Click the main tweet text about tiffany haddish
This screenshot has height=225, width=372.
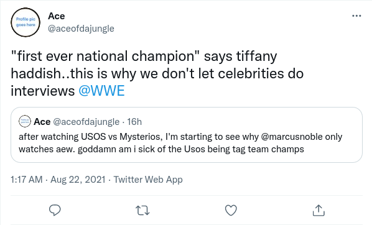coord(157,73)
